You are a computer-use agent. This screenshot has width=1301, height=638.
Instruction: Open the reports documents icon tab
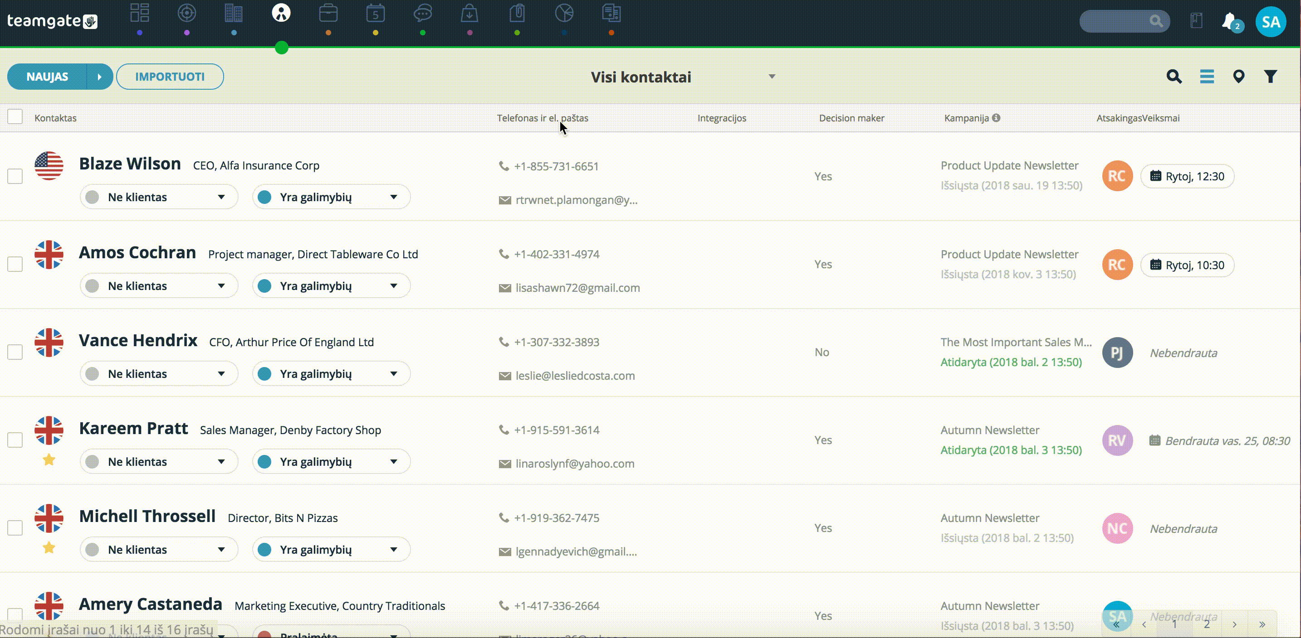coord(611,13)
